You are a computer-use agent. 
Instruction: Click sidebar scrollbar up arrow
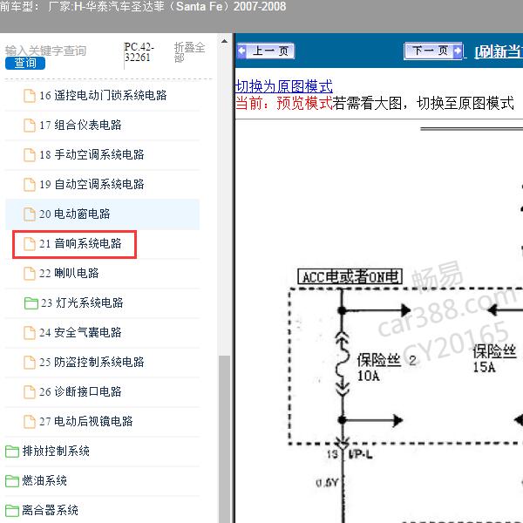[x=225, y=42]
